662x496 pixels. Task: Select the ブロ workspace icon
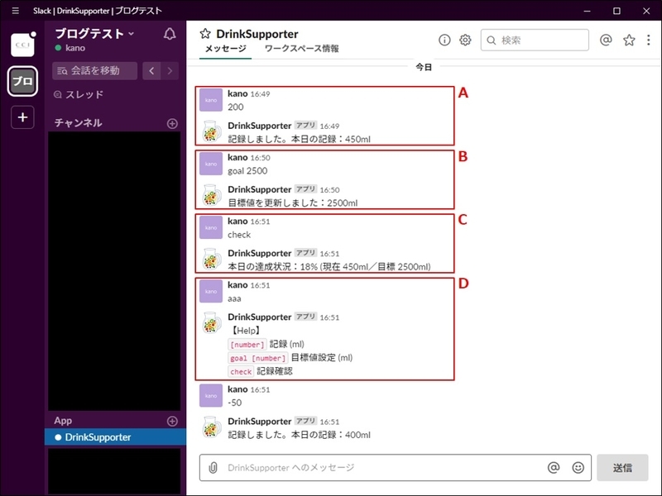click(x=22, y=81)
